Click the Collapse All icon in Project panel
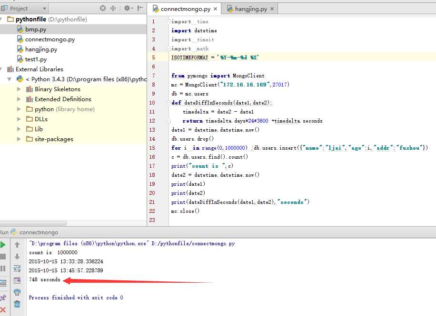 point(113,9)
